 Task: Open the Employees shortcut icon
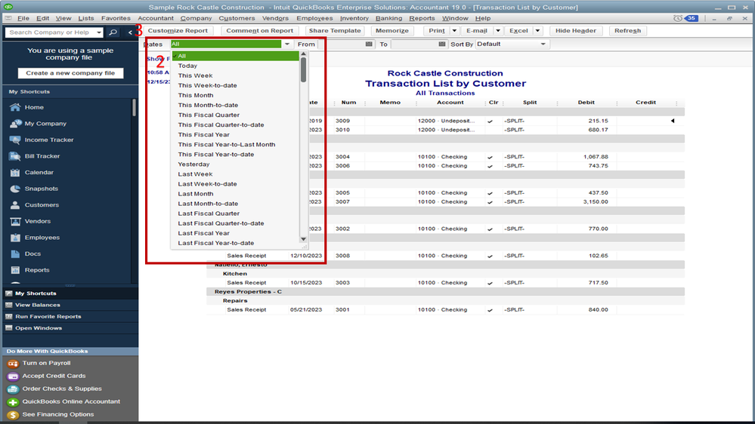[x=15, y=238]
